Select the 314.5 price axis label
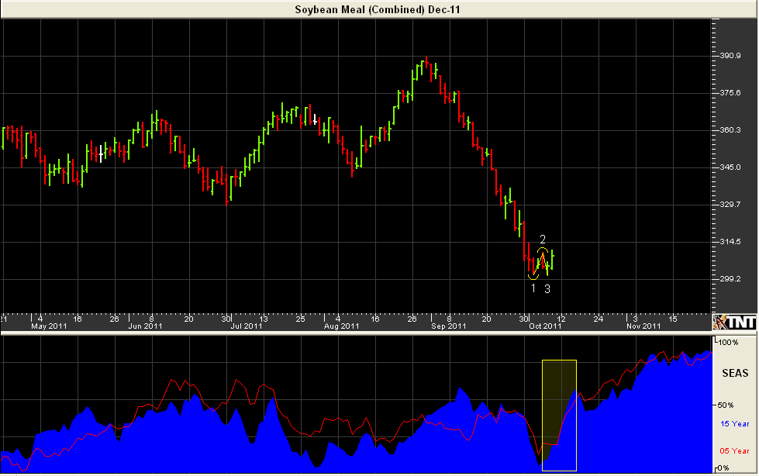Image resolution: width=759 pixels, height=476 pixels. click(730, 242)
